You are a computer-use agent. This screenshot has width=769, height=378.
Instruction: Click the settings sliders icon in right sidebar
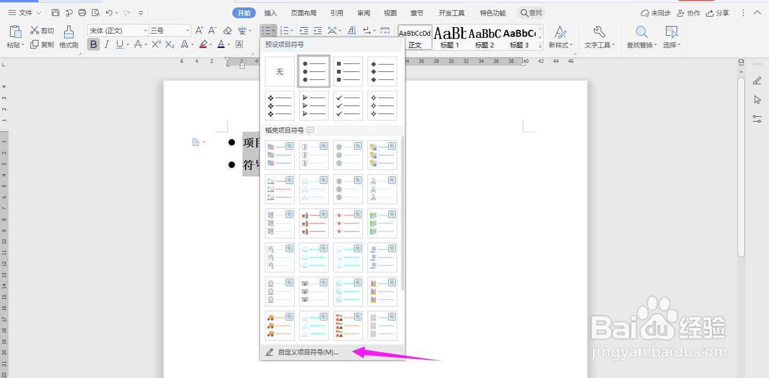click(757, 119)
